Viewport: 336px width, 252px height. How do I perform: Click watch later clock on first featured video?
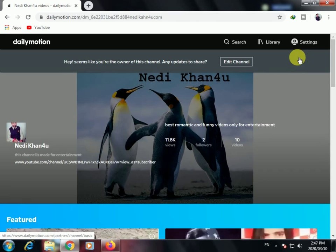(152, 236)
